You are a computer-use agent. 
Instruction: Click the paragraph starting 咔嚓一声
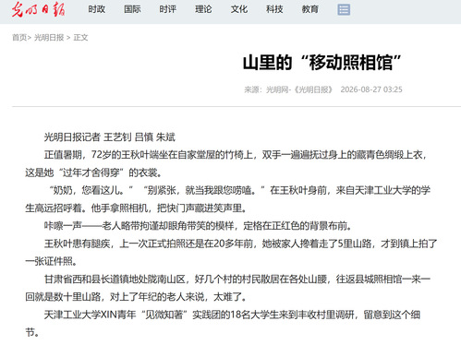tap(198, 226)
